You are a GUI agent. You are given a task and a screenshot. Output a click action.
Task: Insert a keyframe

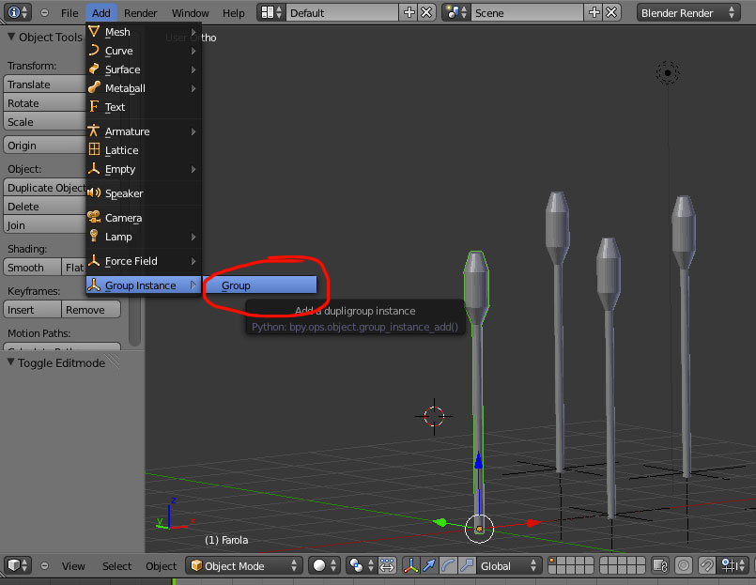coord(32,310)
